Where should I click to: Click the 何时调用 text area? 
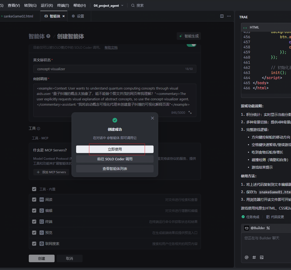(115, 100)
